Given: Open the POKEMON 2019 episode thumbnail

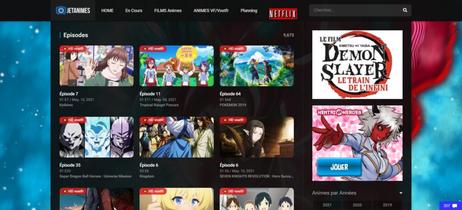Looking at the screenshot, I should tap(257, 66).
